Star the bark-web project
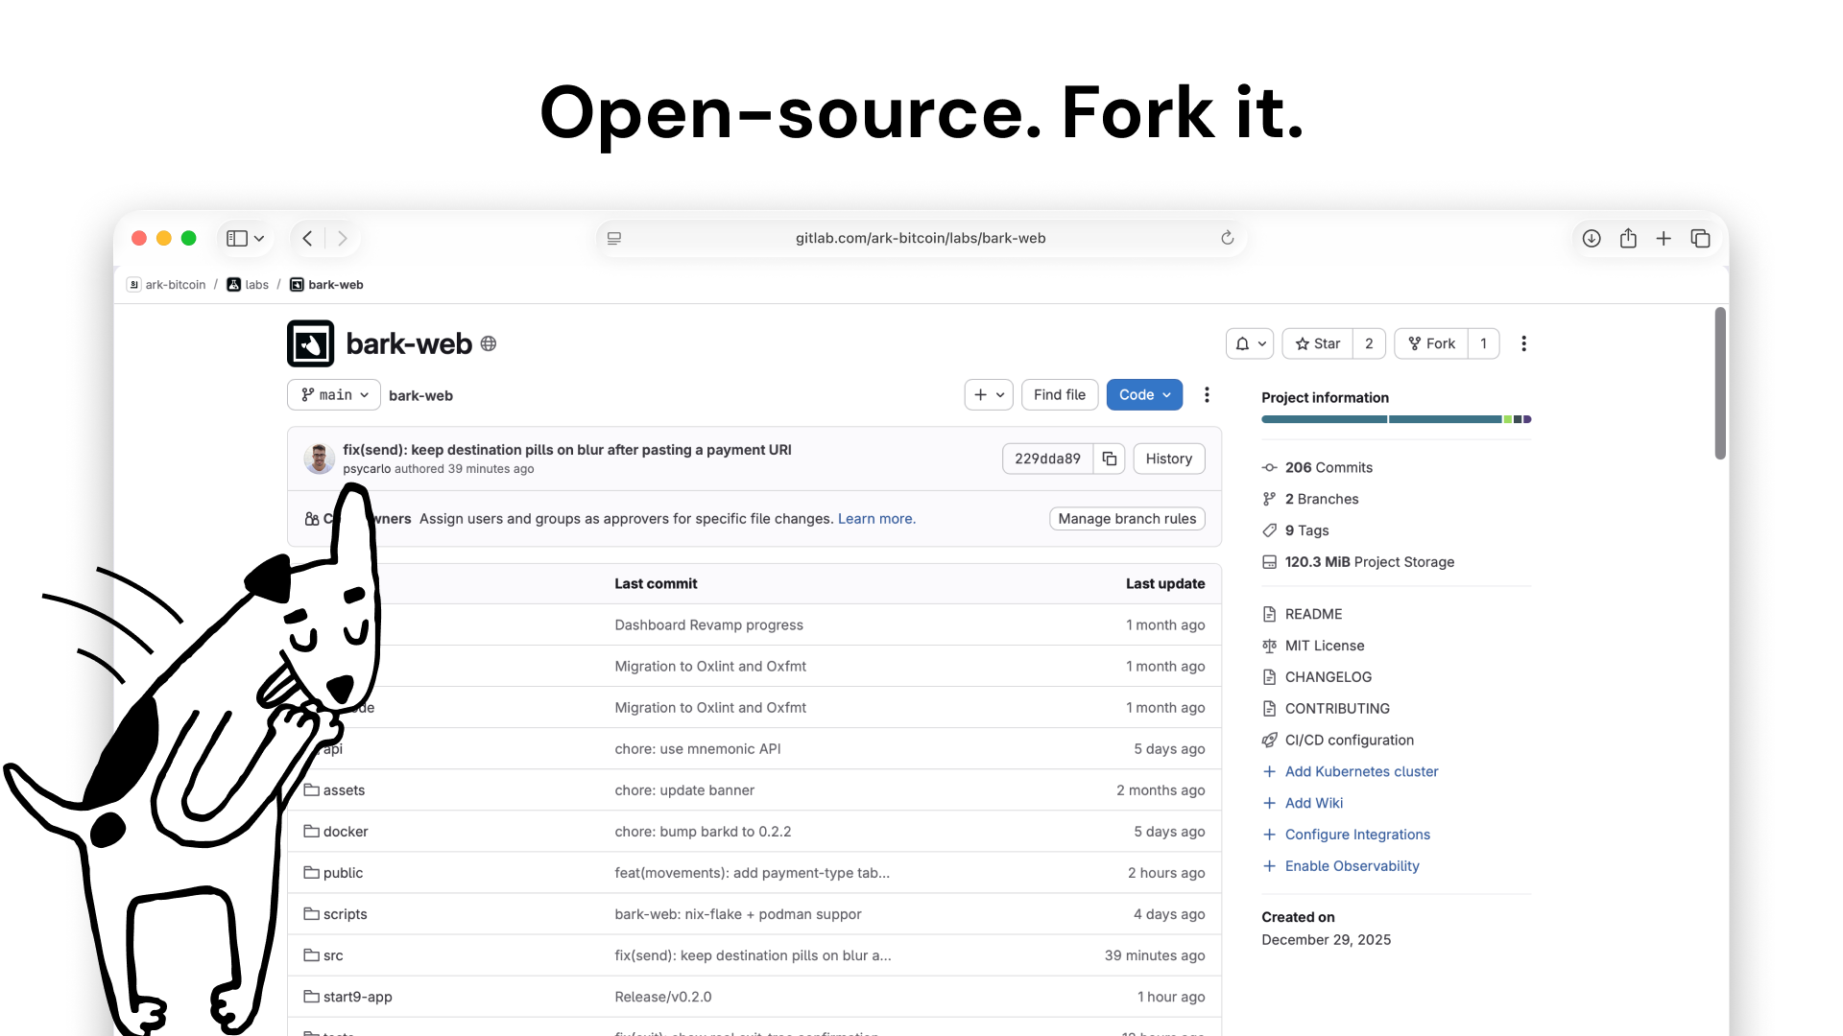1843x1036 pixels. [1317, 343]
